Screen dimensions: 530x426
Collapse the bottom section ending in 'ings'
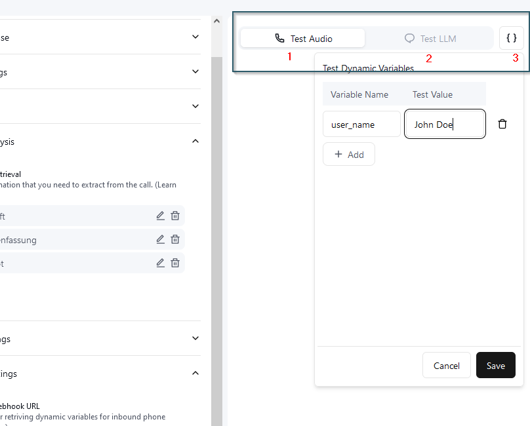coord(195,373)
